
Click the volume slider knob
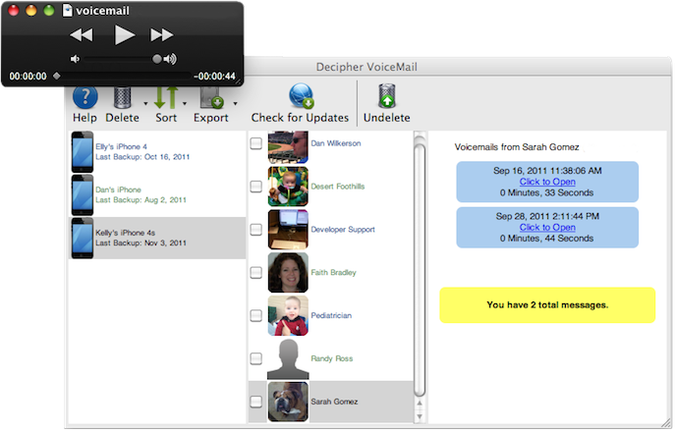[x=157, y=59]
